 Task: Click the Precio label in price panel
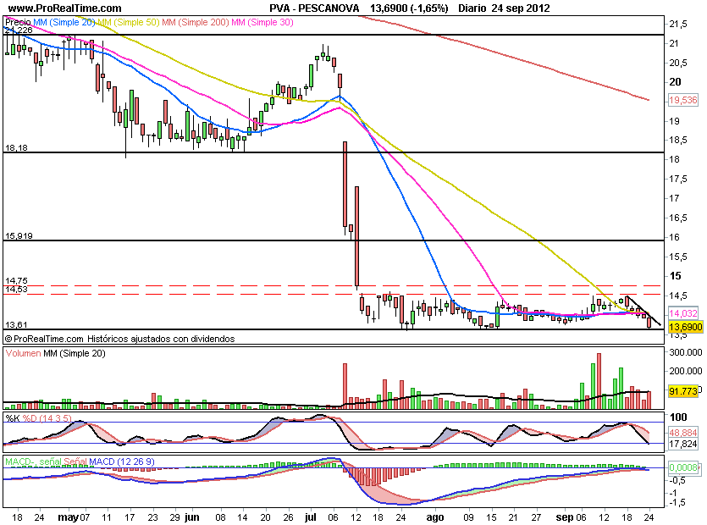18,19
